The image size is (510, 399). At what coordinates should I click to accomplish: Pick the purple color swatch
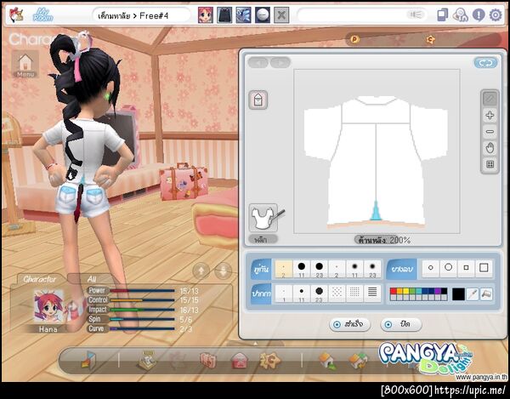(438, 291)
